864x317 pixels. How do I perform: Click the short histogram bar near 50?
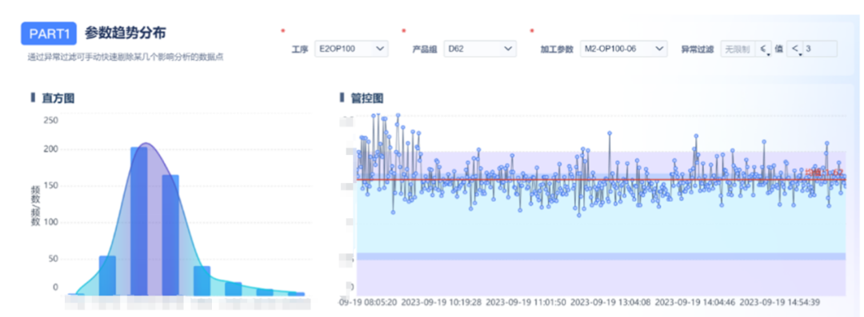(x=107, y=275)
